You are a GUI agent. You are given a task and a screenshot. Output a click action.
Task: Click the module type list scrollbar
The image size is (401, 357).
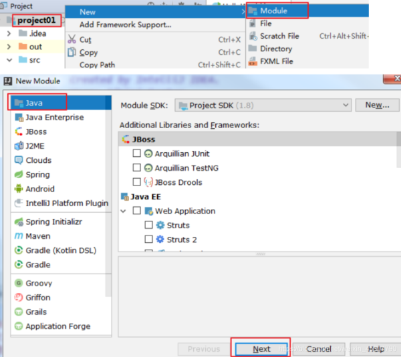pos(109,200)
